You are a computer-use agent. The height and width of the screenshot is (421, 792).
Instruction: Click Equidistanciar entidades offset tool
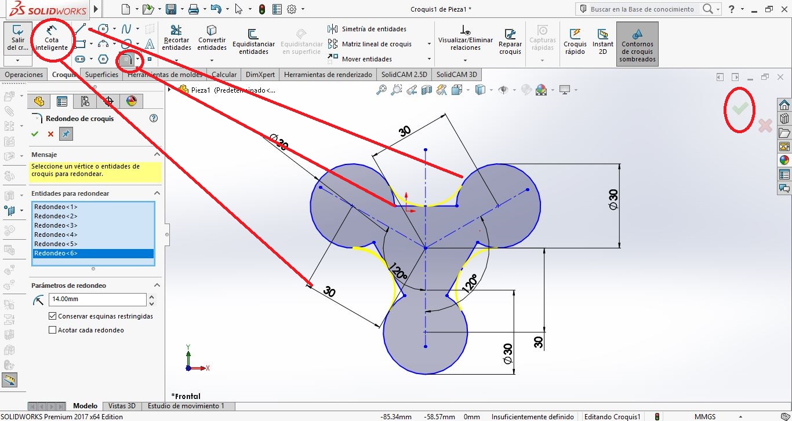[x=253, y=42]
